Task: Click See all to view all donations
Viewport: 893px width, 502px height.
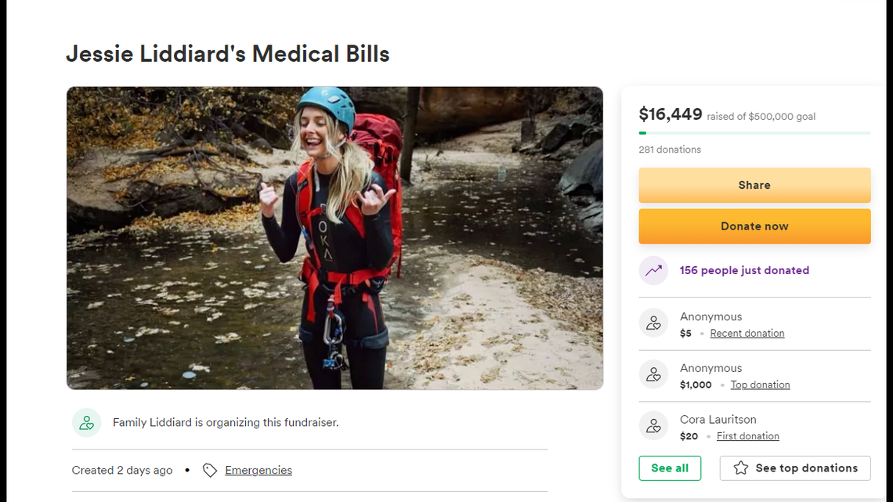Action: tap(670, 468)
